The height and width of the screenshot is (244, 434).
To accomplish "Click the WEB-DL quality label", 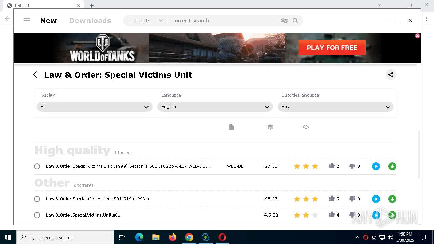I will click(235, 166).
